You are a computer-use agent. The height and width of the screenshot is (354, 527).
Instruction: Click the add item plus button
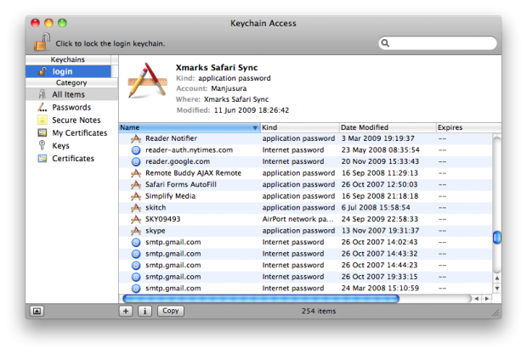[x=126, y=311]
